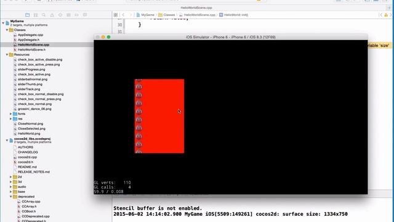The height and width of the screenshot is (222, 394).
Task: Select check_box_normal_disable.png resource
Action: point(41,94)
